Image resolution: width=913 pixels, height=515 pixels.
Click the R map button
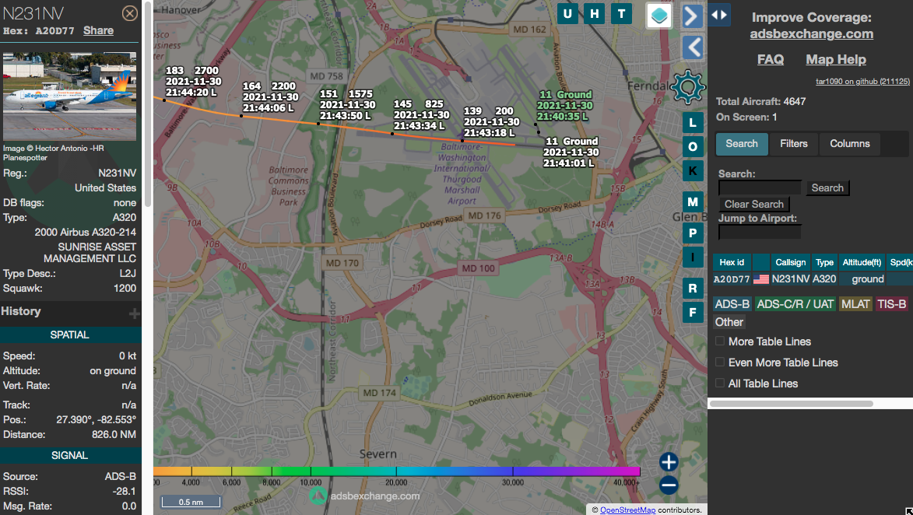(692, 289)
